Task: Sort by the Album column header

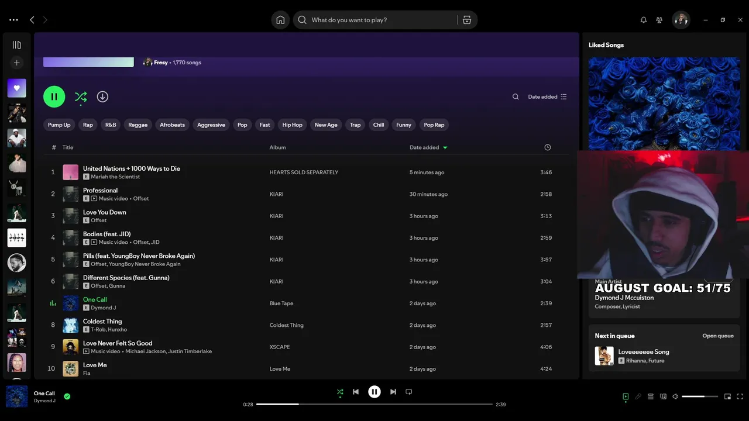Action: pos(277,147)
